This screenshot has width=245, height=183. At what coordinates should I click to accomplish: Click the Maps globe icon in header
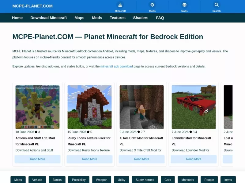(184, 5)
